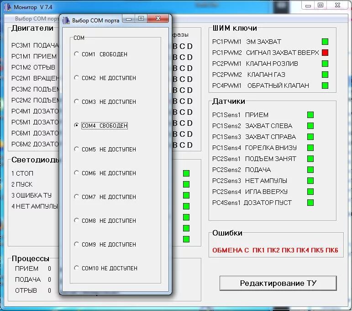Image resolution: width=352 pixels, height=311 pixels.
Task: Click green indicator for НЕТ АМПУЛЫ sensor
Action: (x=310, y=181)
